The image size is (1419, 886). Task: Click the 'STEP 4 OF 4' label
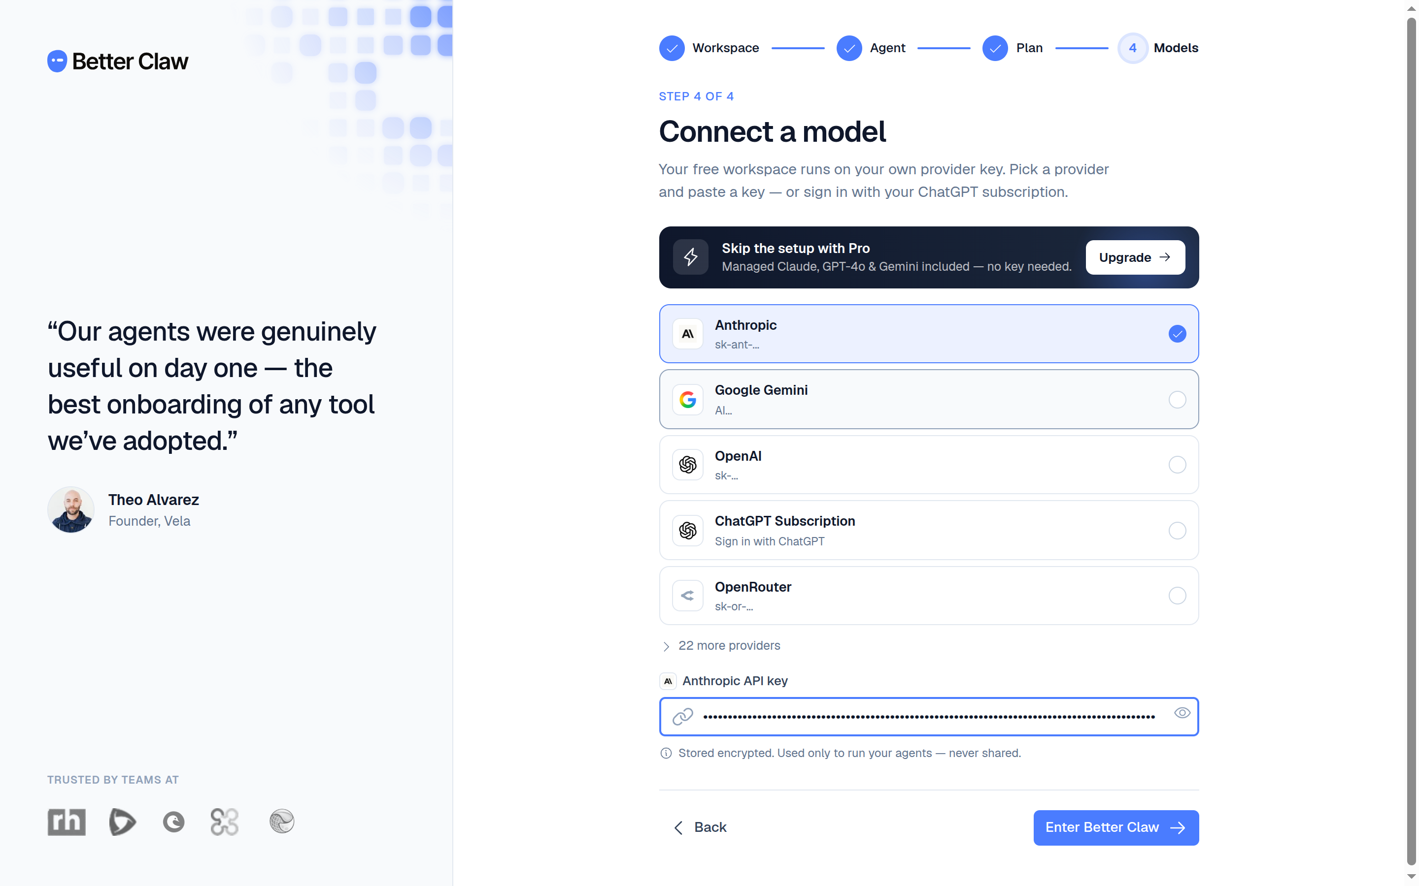[x=696, y=96]
